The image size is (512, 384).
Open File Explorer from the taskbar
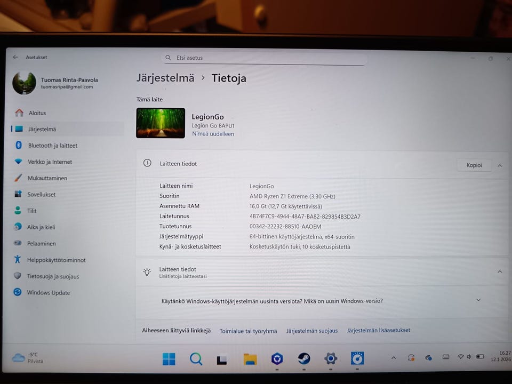tap(250, 359)
